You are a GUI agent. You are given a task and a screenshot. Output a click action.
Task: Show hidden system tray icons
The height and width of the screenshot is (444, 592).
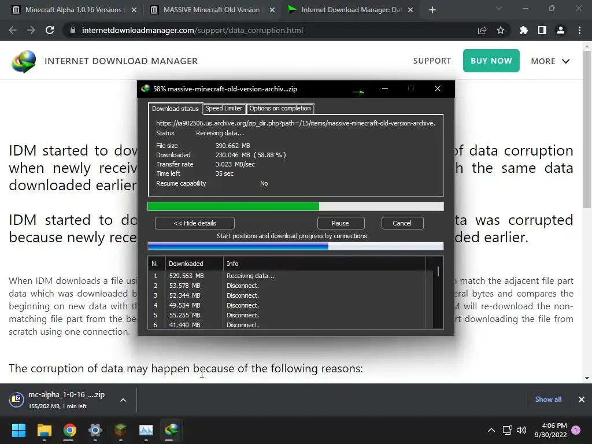[x=491, y=430]
